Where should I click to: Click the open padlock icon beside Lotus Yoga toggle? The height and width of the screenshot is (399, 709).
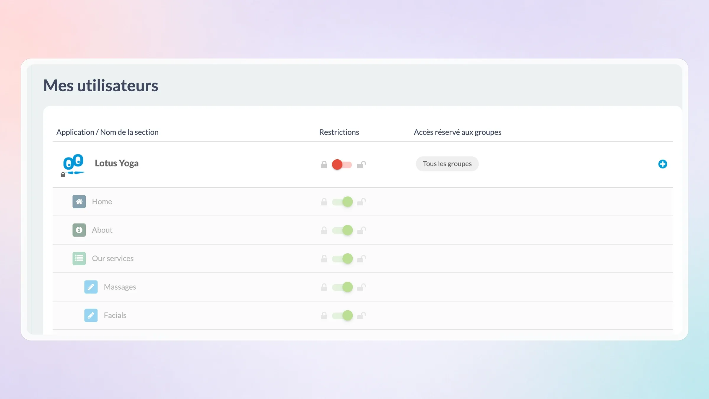[x=361, y=165]
